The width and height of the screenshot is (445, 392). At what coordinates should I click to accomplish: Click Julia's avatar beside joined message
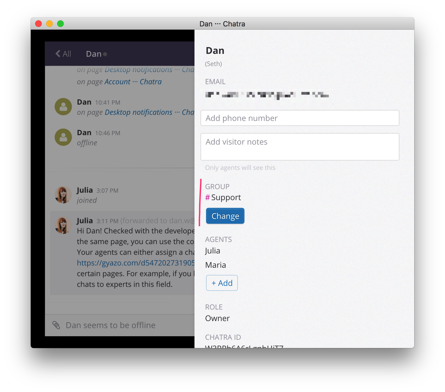coord(63,195)
